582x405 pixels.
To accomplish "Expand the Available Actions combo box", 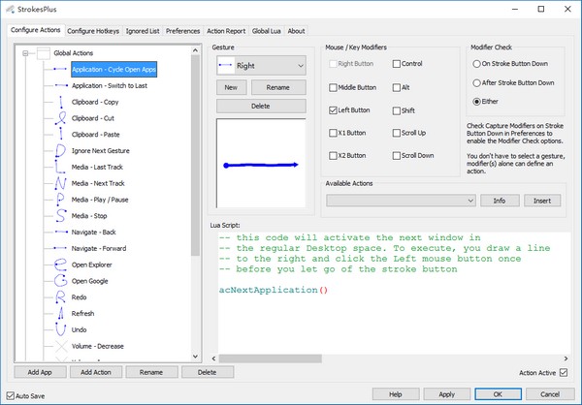I will coord(401,201).
